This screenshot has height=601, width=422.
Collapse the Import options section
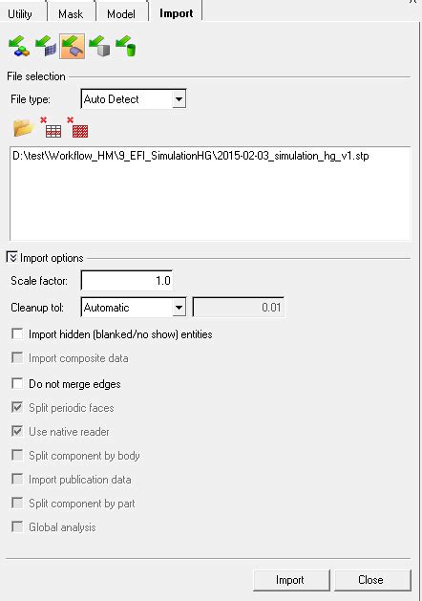tap(11, 257)
